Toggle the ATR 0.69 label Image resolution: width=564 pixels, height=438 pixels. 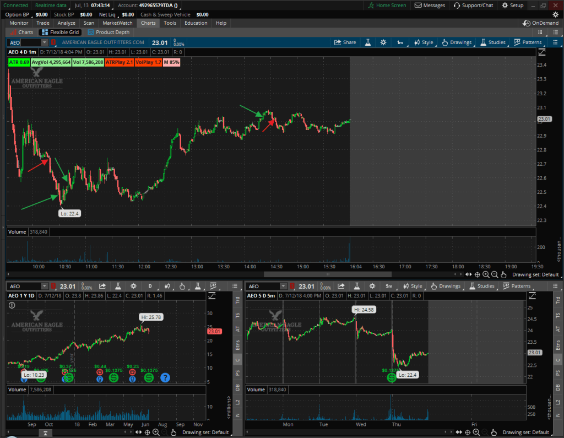[19, 62]
